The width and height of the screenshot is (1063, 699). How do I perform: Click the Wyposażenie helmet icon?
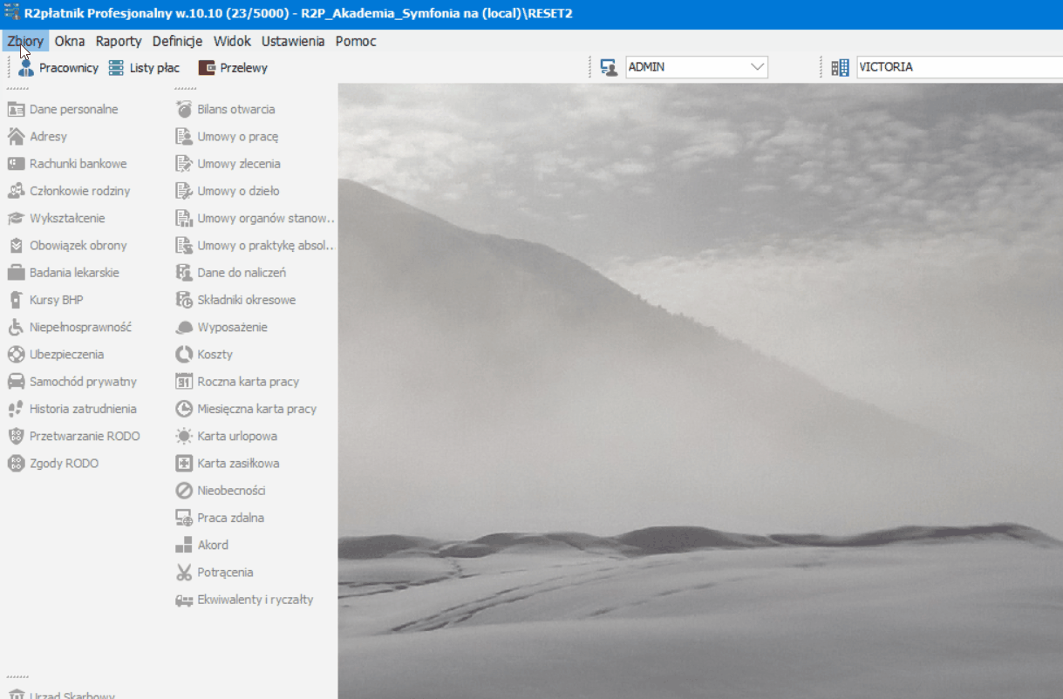coord(184,328)
